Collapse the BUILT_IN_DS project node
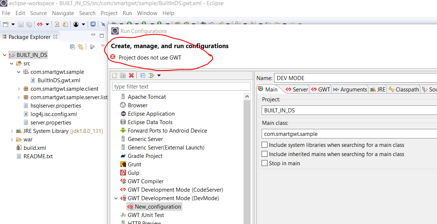437x224 pixels. point(4,55)
